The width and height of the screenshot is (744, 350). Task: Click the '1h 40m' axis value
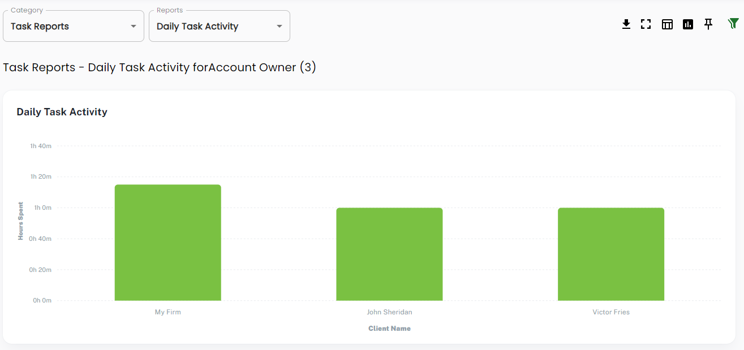point(41,146)
